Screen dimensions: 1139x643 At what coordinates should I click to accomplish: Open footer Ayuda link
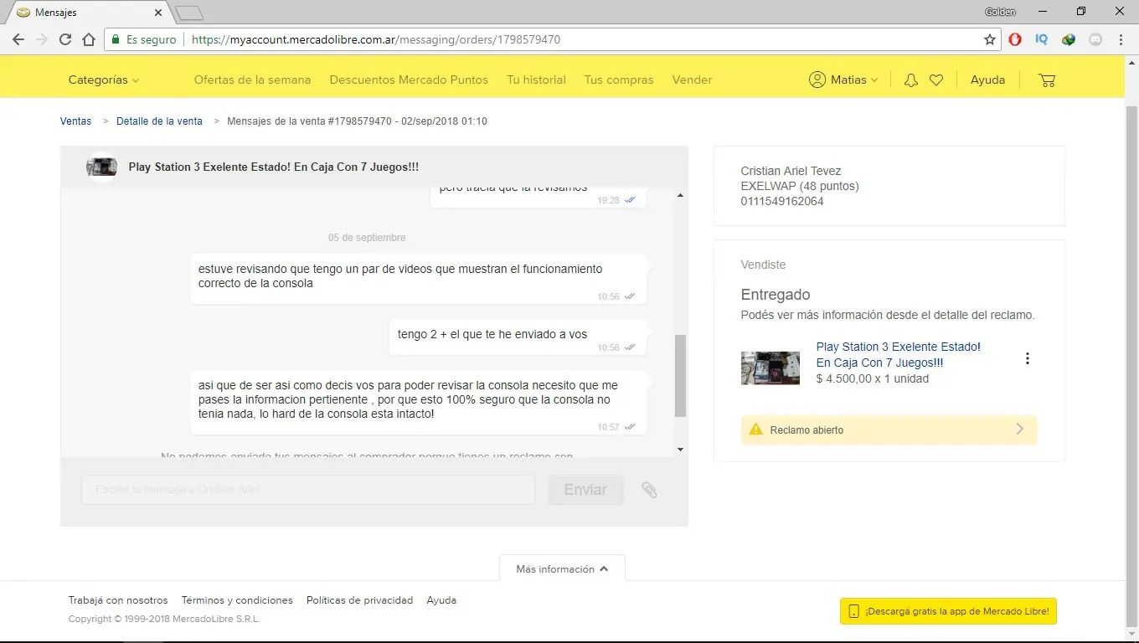(x=441, y=600)
